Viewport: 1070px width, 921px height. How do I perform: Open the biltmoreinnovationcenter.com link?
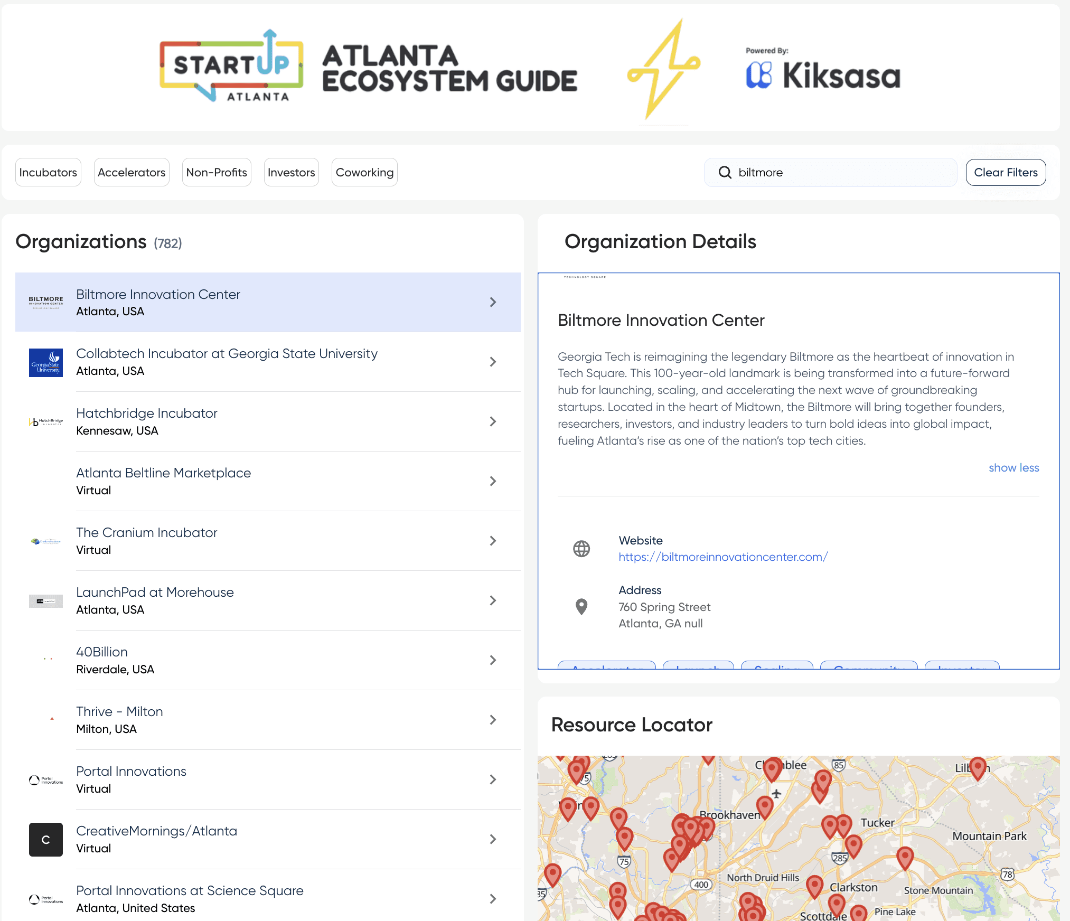723,557
